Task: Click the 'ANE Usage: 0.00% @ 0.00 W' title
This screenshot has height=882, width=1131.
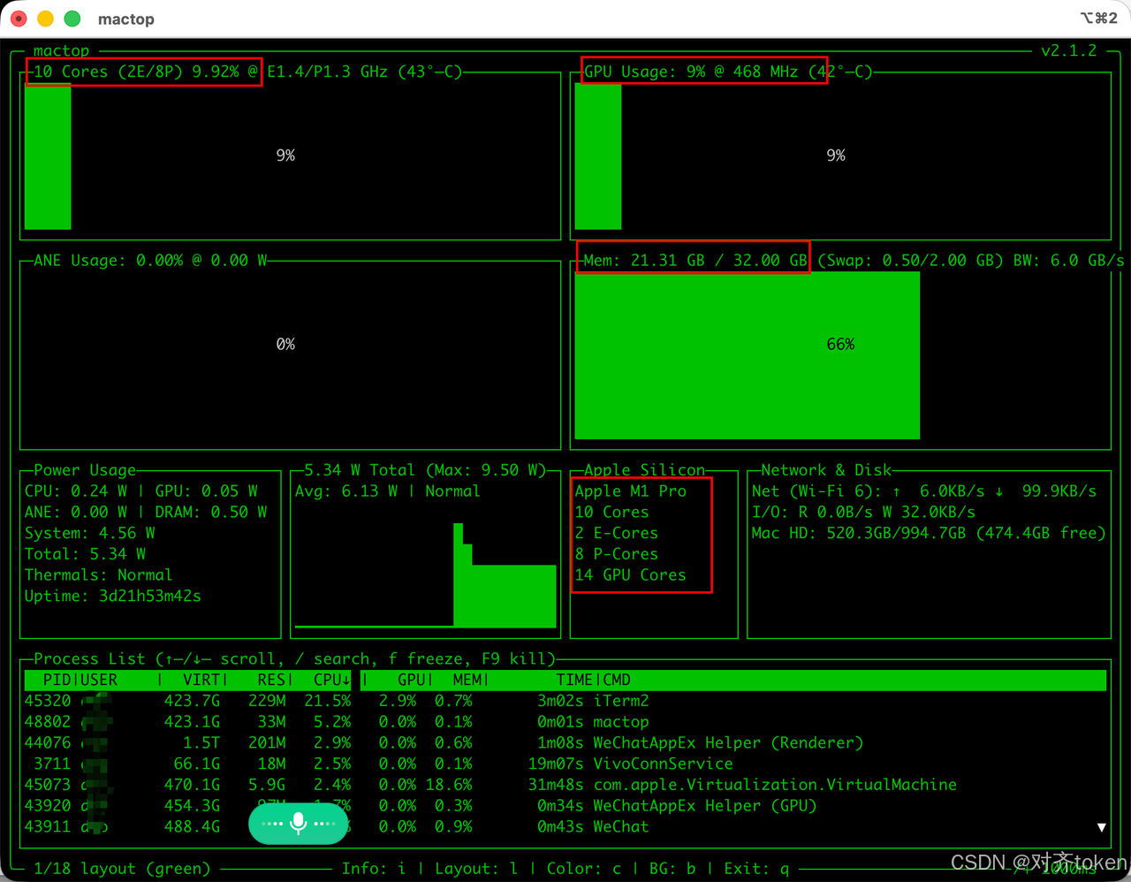Action: point(150,261)
